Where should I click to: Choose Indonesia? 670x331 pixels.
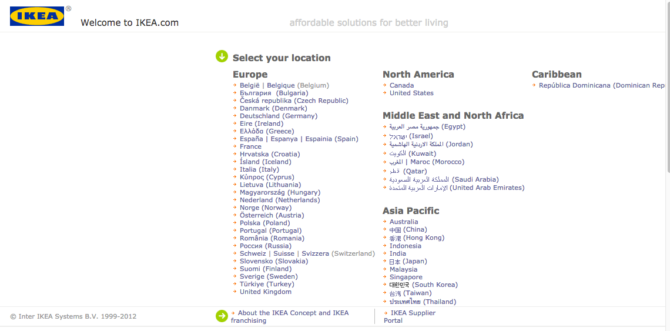click(406, 246)
